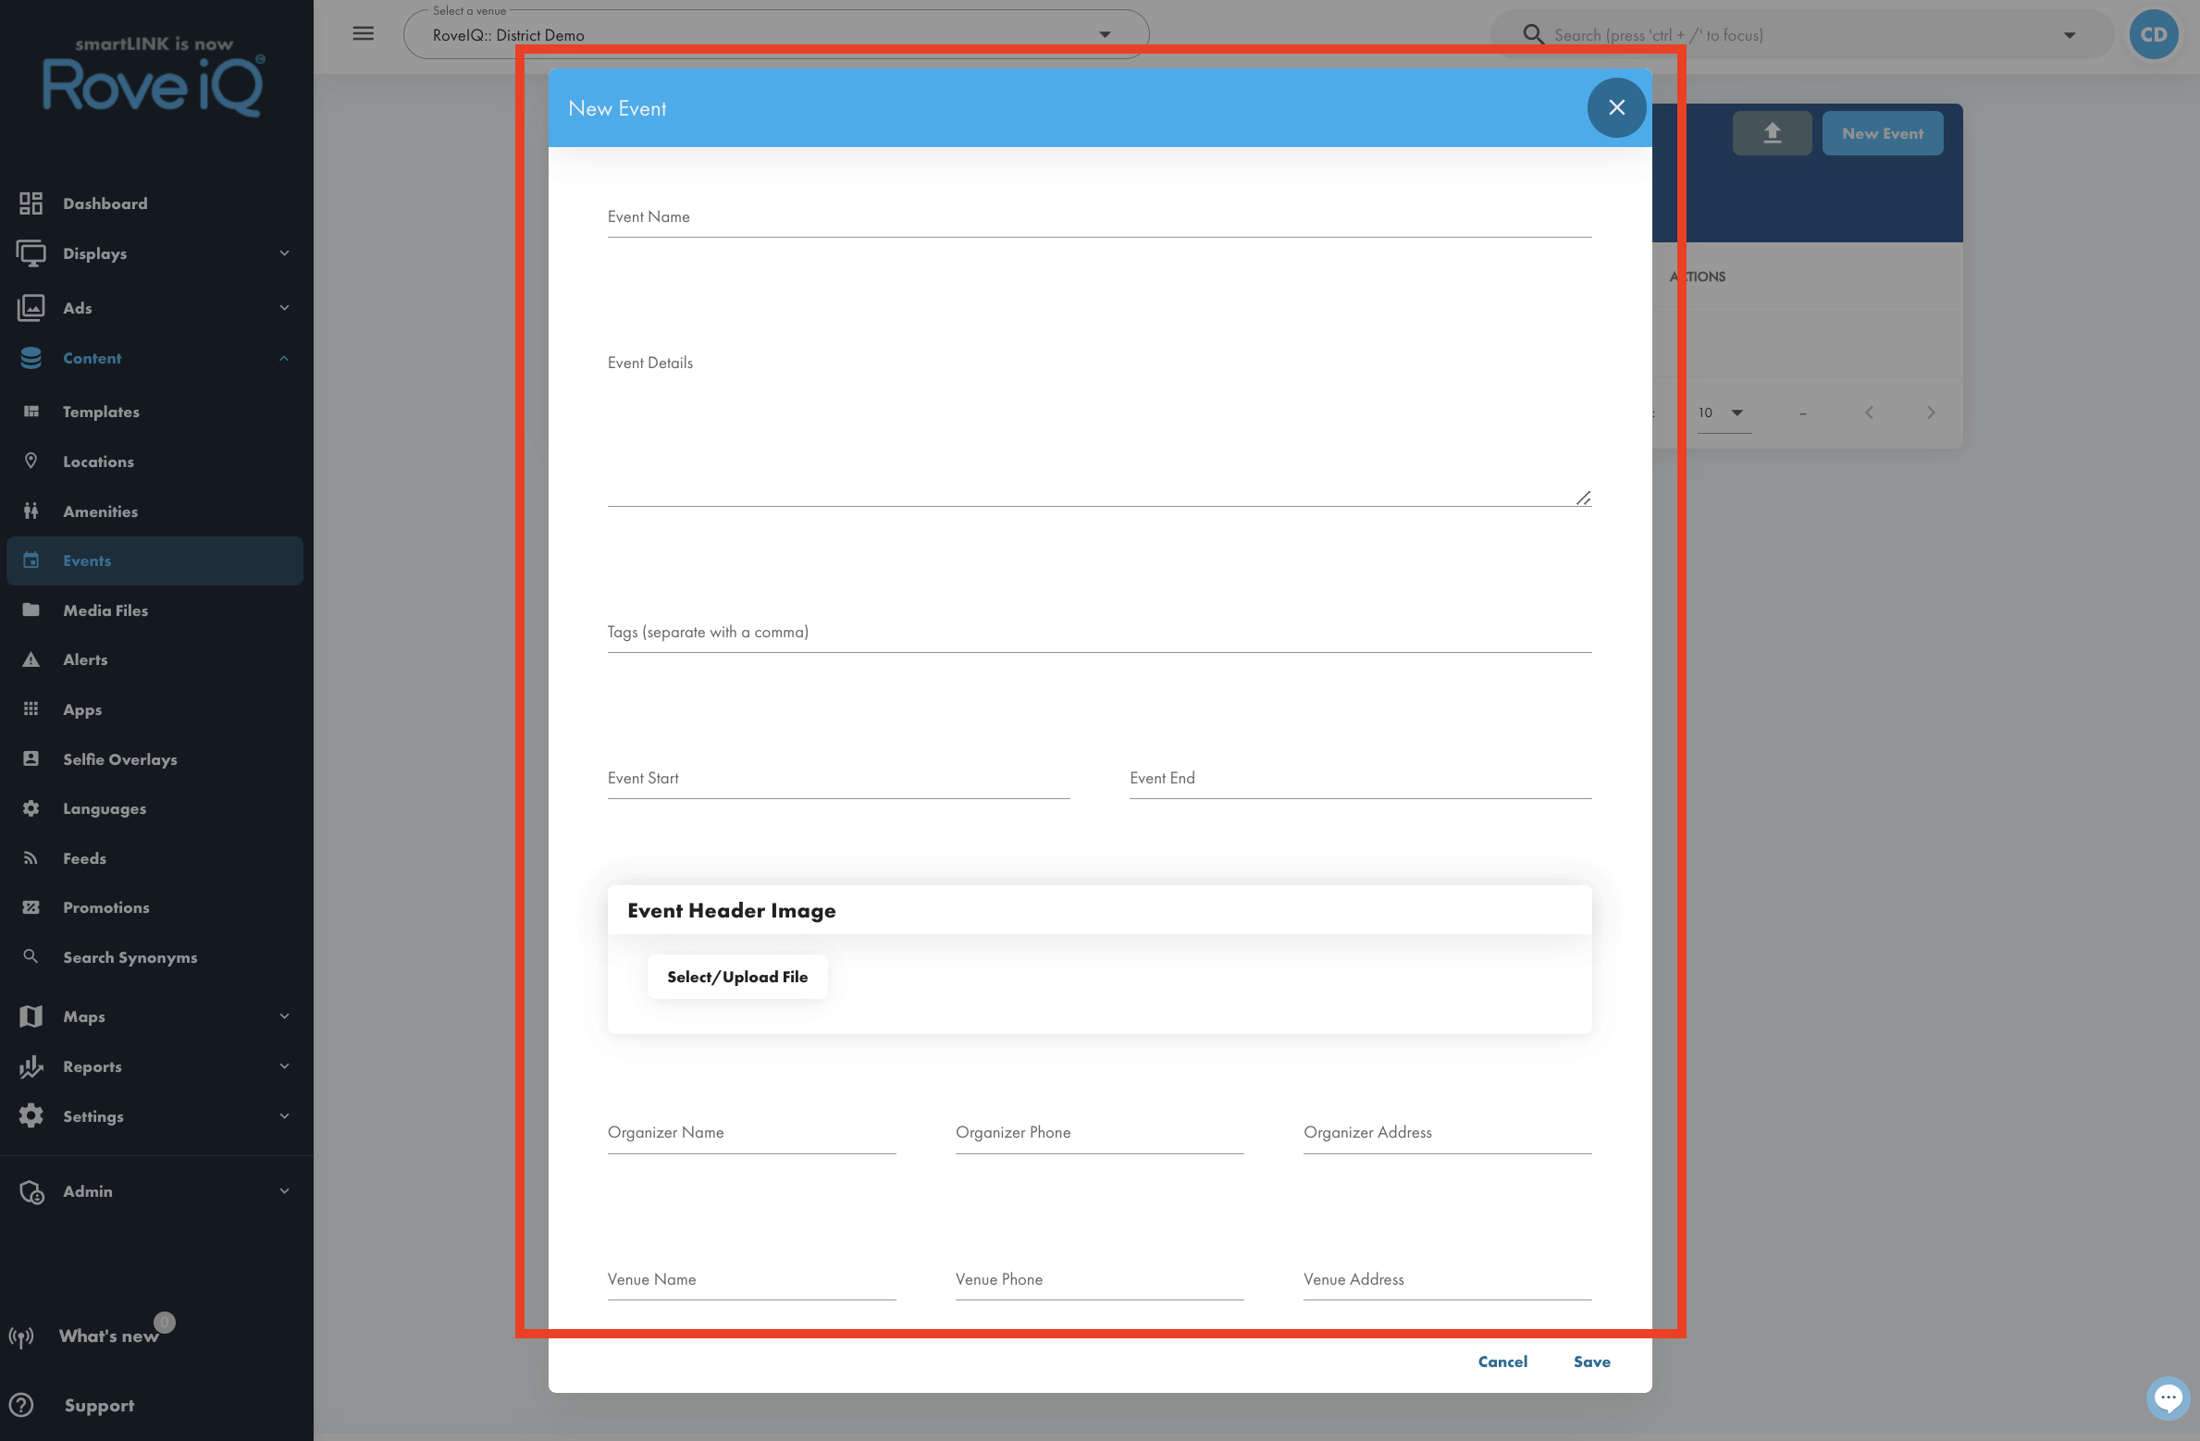This screenshot has width=2200, height=1441.
Task: Expand the Displays sidebar section
Action: pyautogui.click(x=154, y=253)
